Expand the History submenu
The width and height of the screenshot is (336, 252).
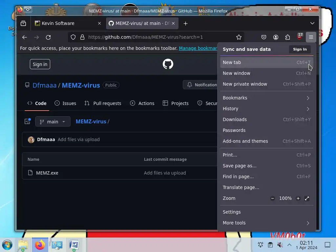(x=266, y=109)
